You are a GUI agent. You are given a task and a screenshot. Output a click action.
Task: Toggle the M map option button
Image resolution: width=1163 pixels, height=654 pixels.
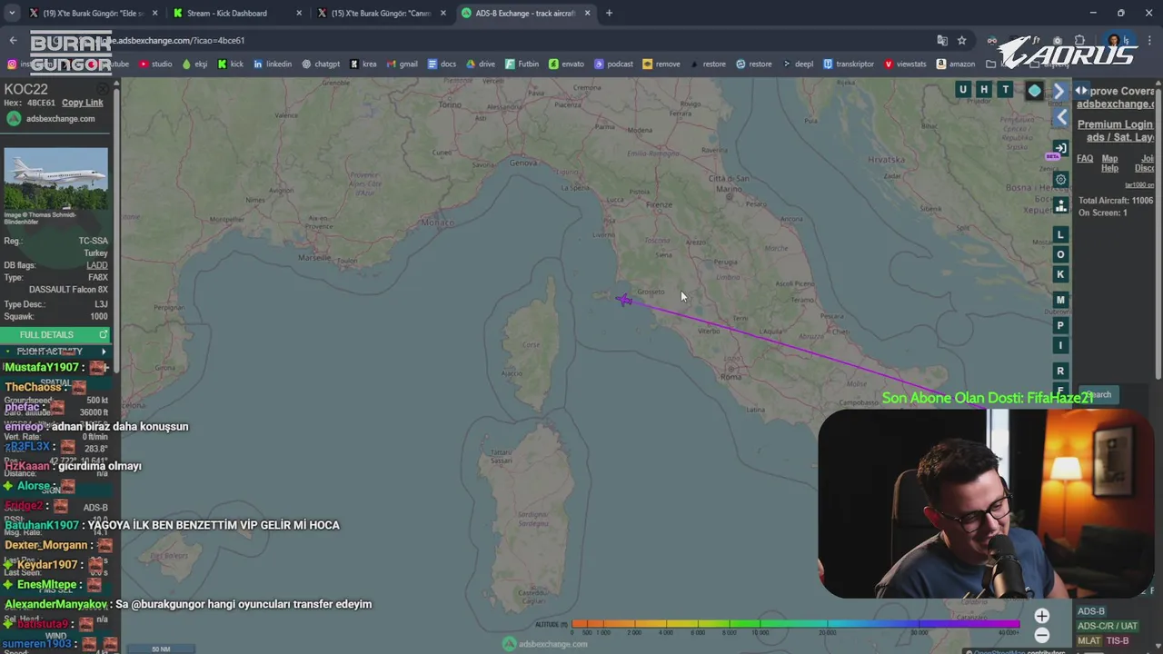[x=1060, y=300]
